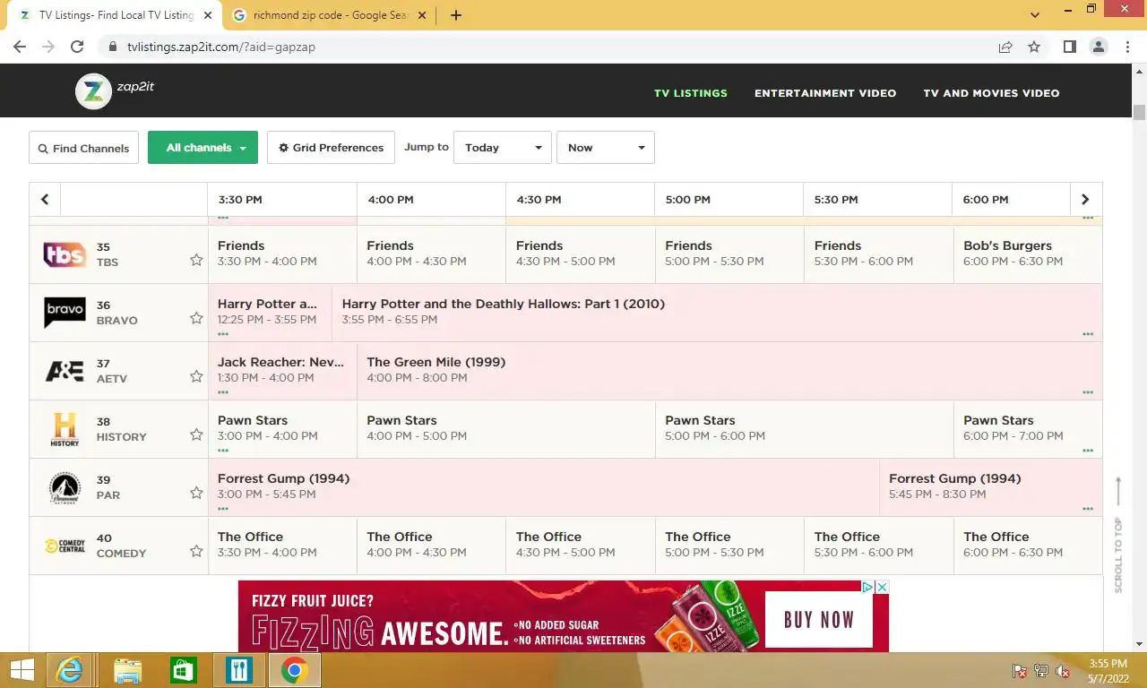Open the Chrome profile icon
Viewport: 1147px width, 688px height.
coord(1098,47)
